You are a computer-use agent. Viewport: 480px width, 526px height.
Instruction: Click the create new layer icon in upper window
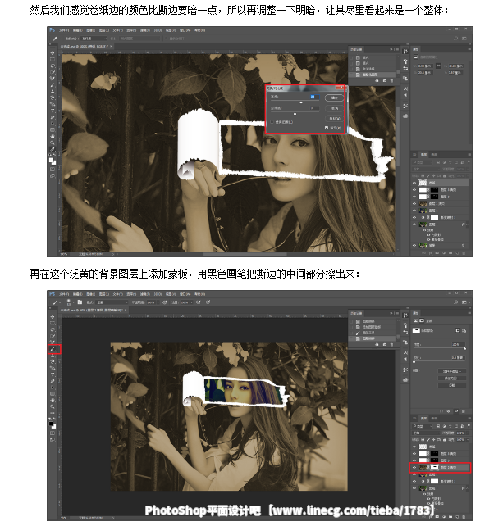[457, 252]
